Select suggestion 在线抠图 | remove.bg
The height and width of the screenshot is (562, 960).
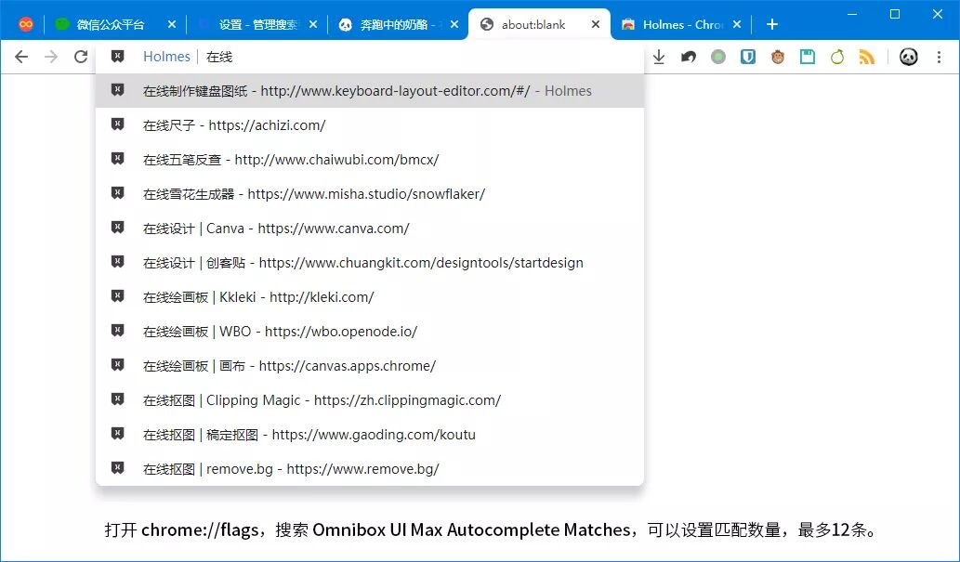coord(370,468)
